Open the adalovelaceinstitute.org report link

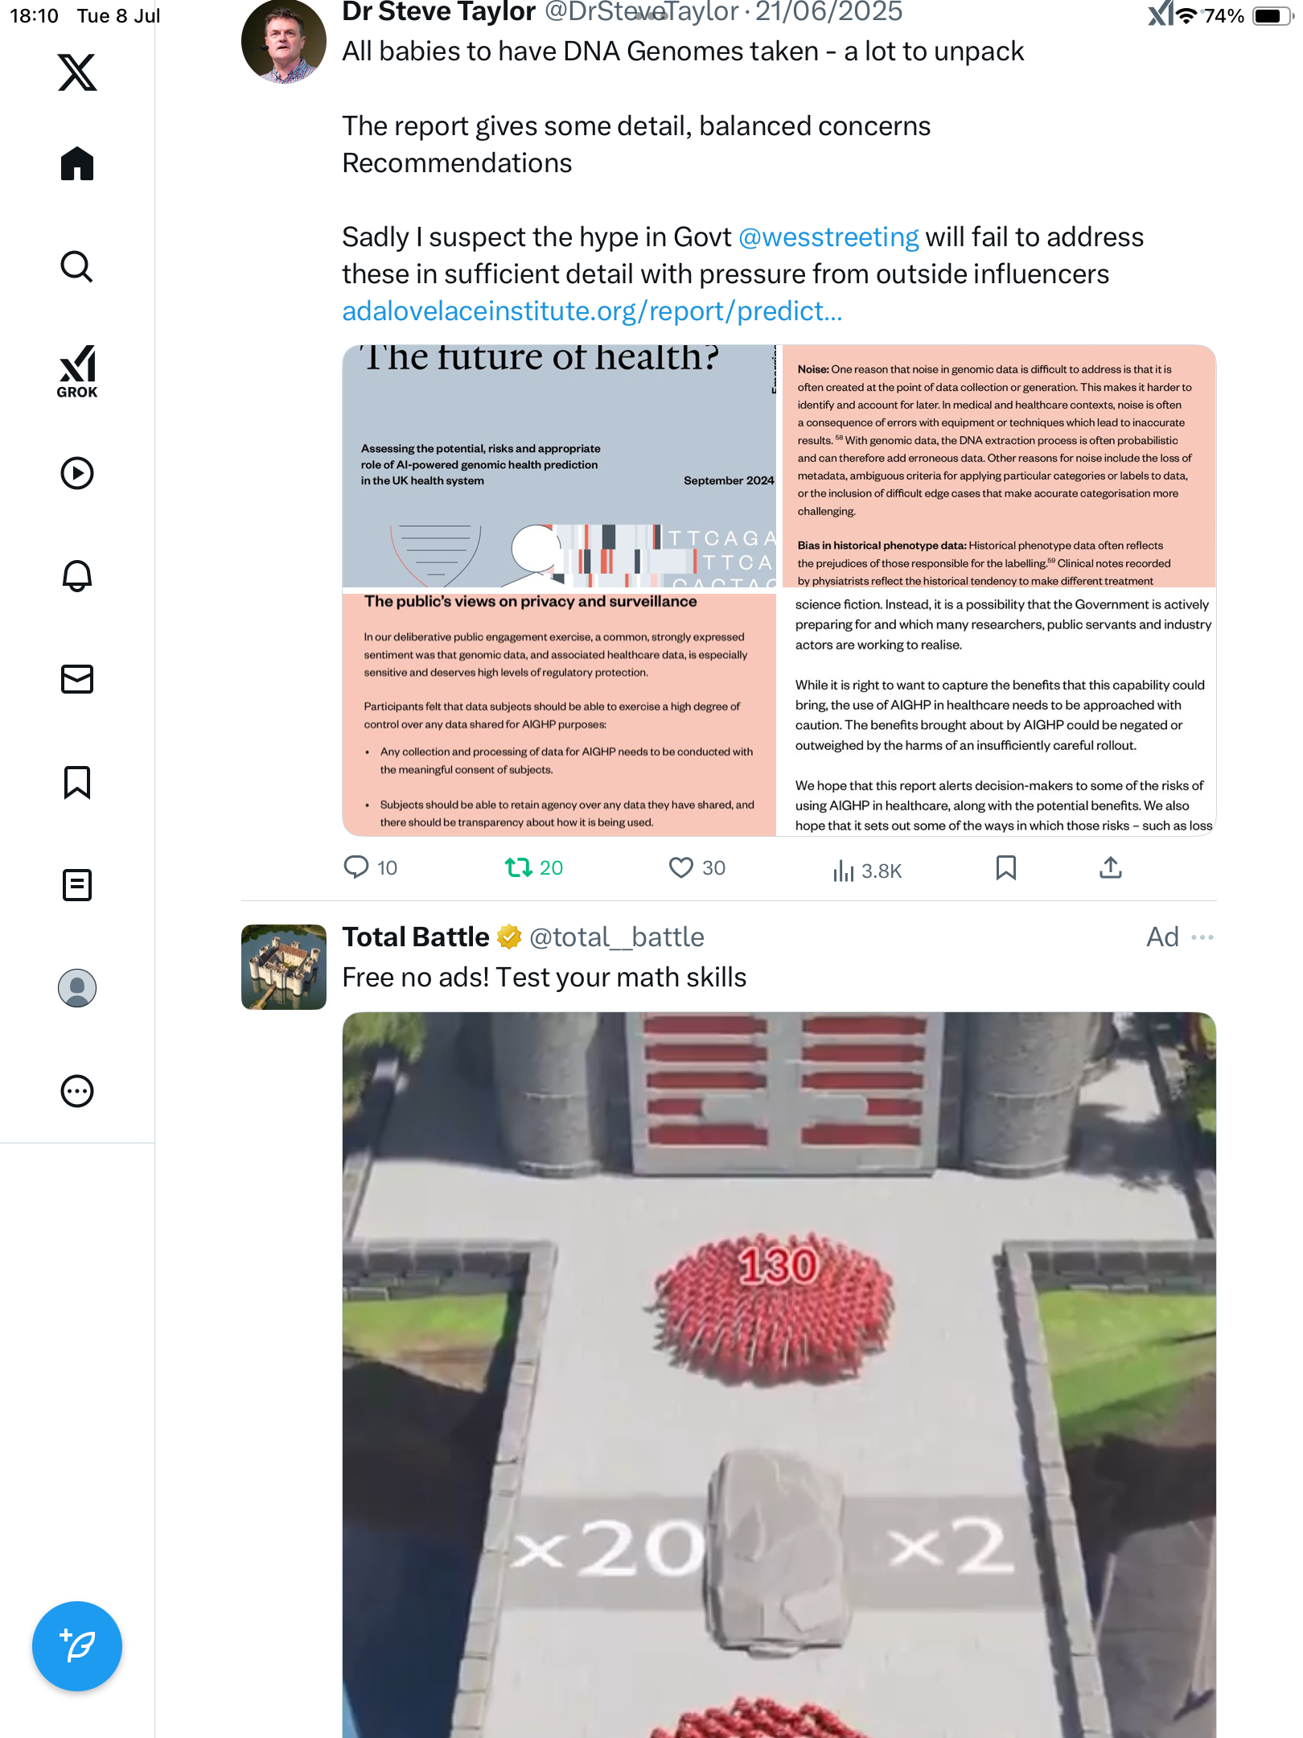tap(592, 311)
